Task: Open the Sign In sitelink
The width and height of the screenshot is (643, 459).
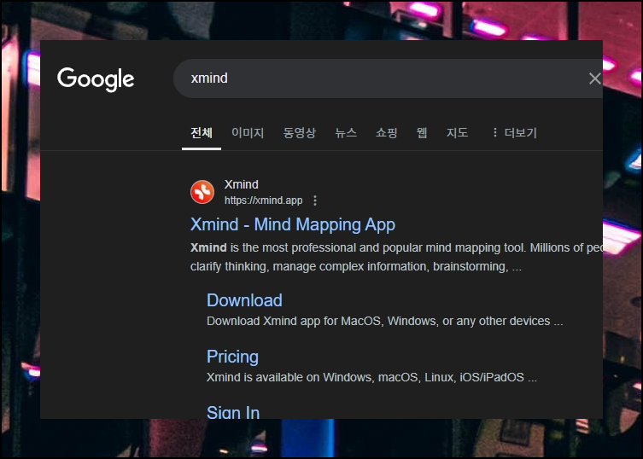Action: pos(233,411)
